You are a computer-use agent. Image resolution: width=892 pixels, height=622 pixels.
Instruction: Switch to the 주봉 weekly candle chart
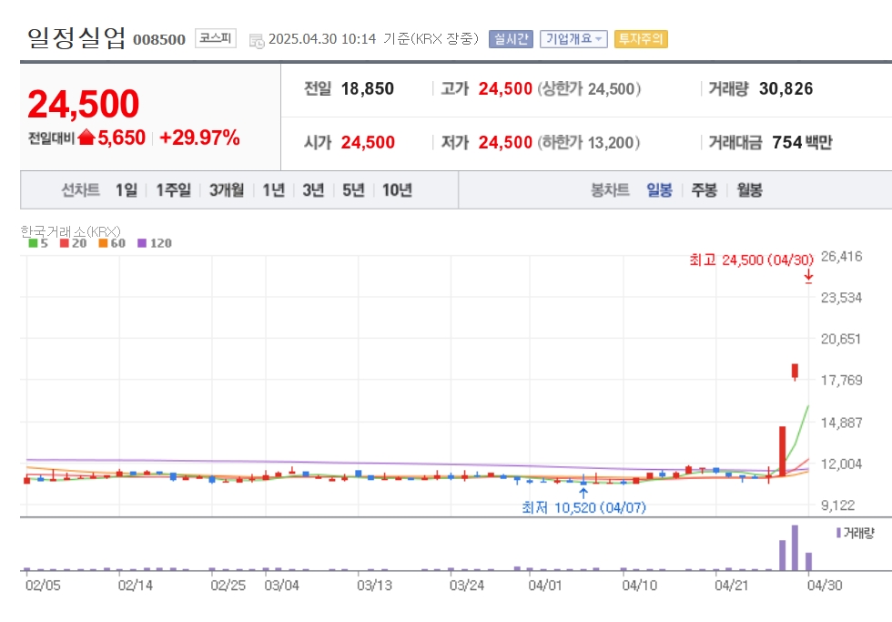[704, 190]
